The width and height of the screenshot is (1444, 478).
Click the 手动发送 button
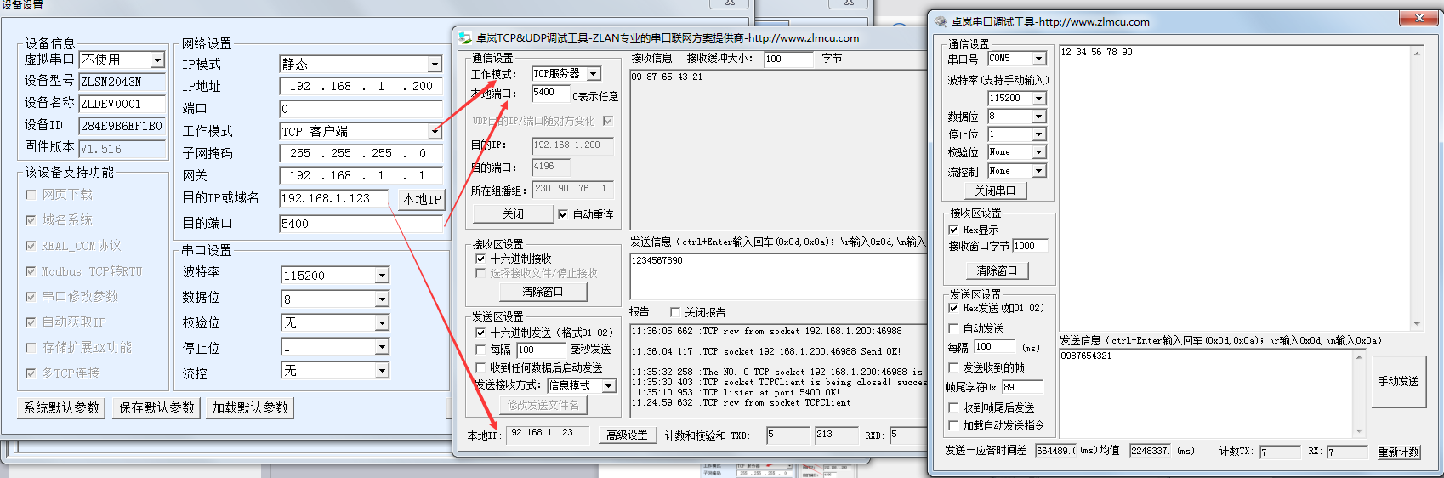tap(1398, 382)
